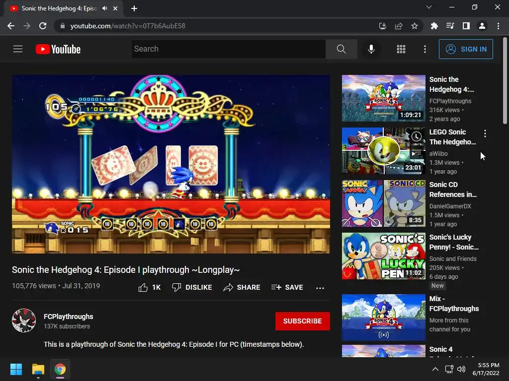Viewport: 509px width, 381px height.
Task: Open YouTube settings three-dot menu
Action: 424,49
